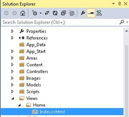129x117 pixels.
Task: Go back using the Back arrow icon
Action: tap(6, 13)
